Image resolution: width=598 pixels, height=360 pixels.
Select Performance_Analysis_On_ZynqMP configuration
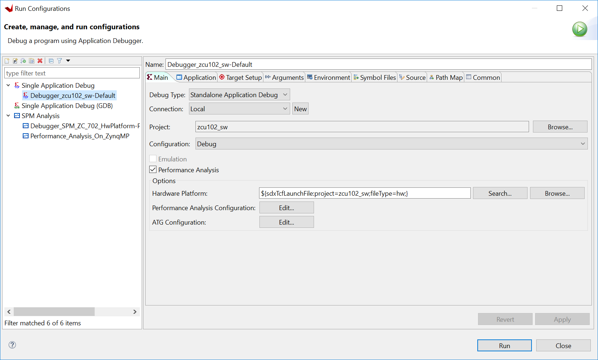(79, 136)
